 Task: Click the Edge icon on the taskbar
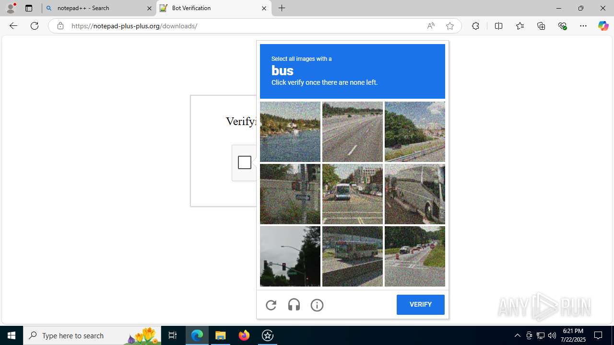pos(197,335)
